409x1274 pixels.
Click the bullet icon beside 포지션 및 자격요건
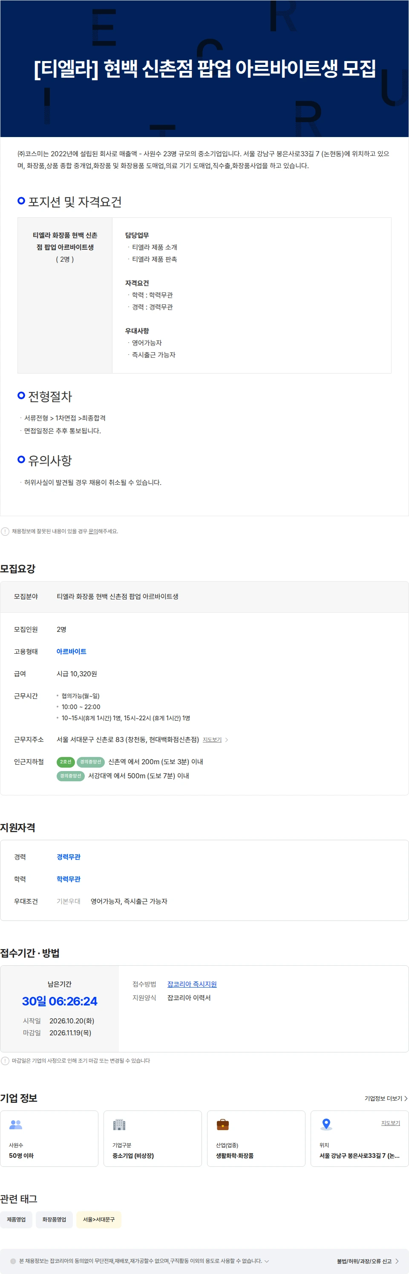(21, 201)
